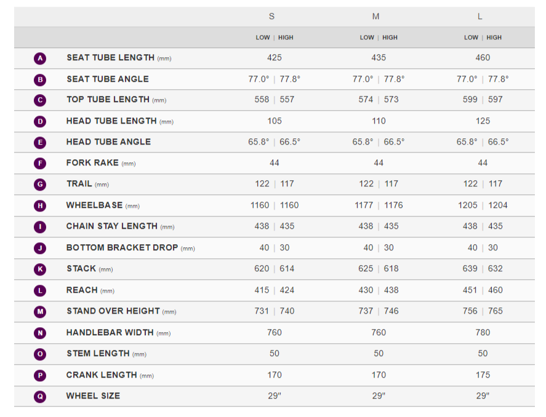
Task: Click the L size column header
Action: tap(480, 17)
